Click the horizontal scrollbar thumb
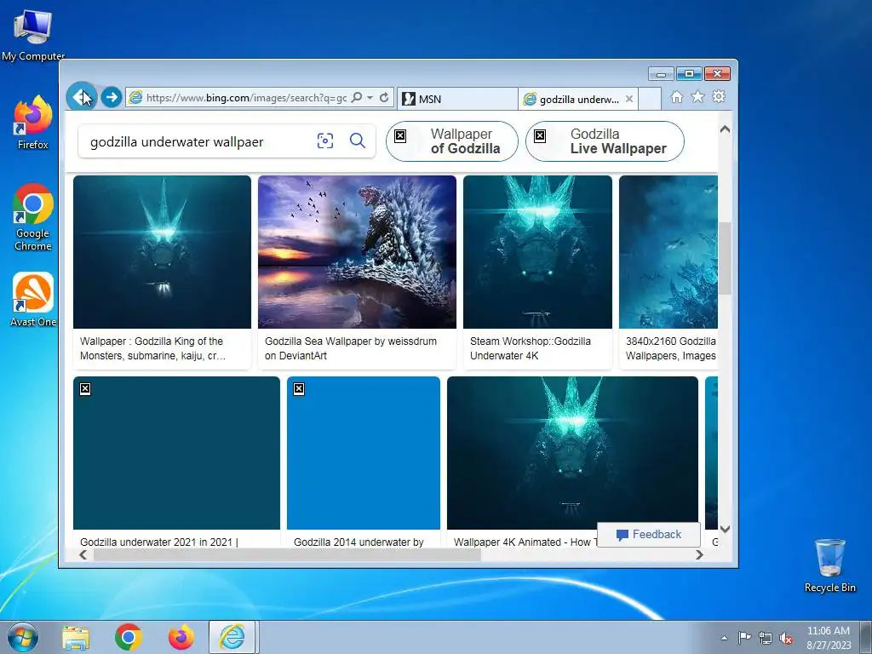This screenshot has height=654, width=872. [x=287, y=554]
